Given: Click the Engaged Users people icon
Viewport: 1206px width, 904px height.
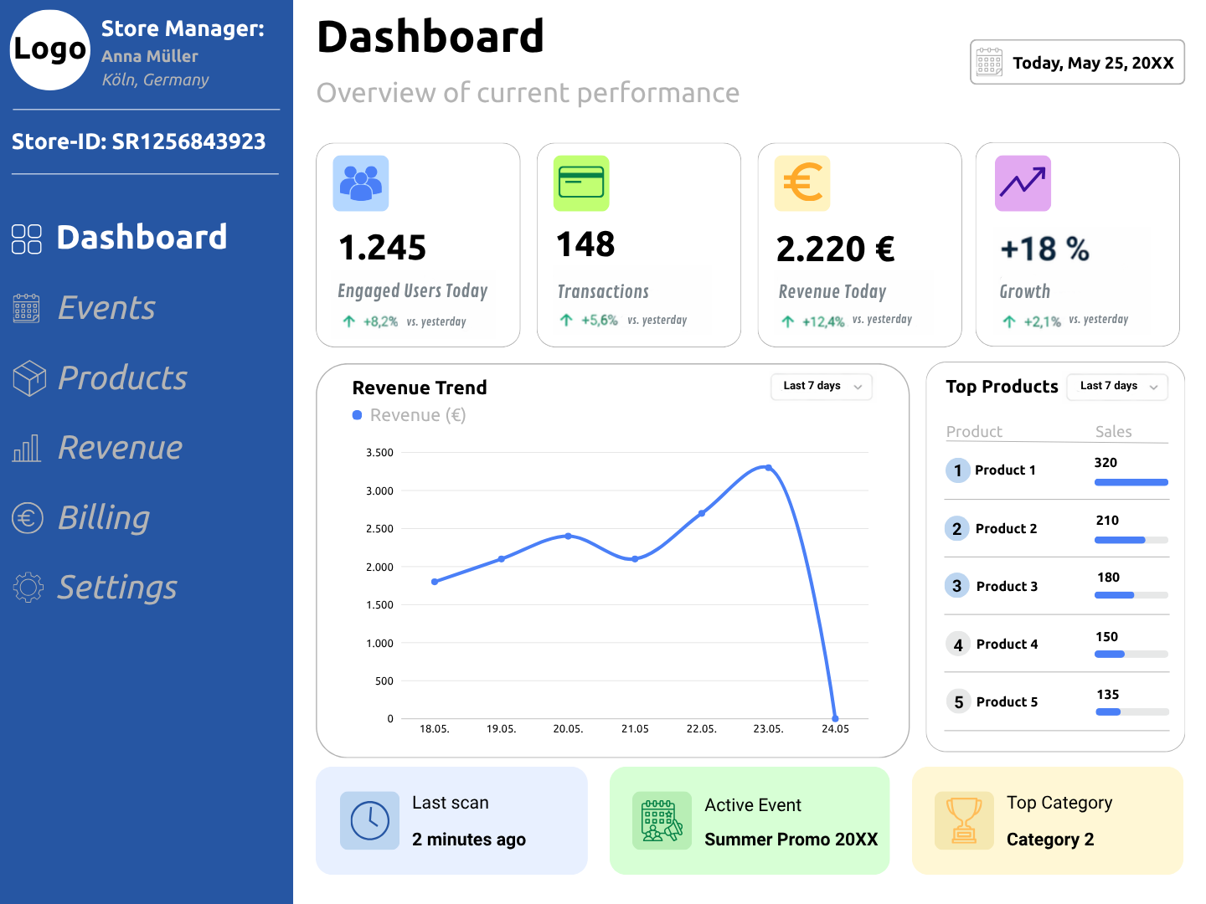Looking at the screenshot, I should [x=360, y=183].
